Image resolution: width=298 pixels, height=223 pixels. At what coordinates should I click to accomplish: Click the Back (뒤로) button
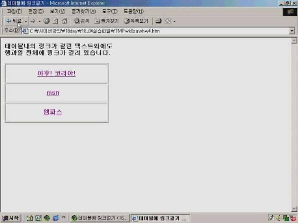coord(14,21)
